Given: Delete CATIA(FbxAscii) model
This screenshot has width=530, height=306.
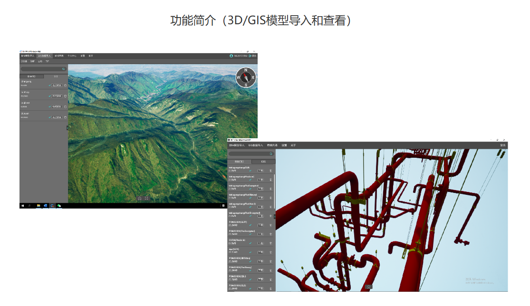Looking at the screenshot, I should point(271,243).
